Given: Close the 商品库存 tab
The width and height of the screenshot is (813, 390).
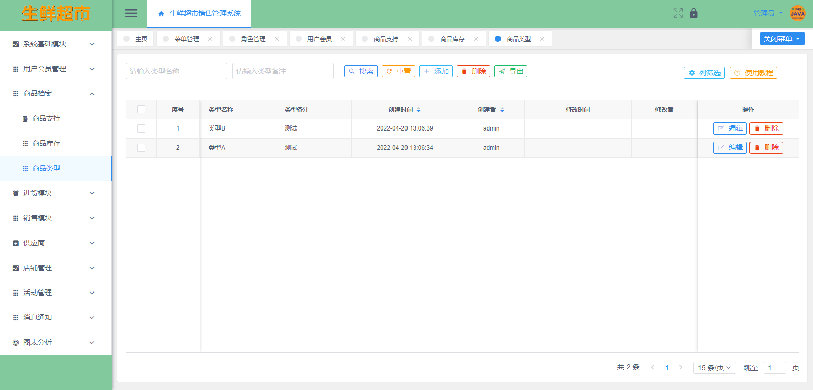Looking at the screenshot, I should [476, 39].
